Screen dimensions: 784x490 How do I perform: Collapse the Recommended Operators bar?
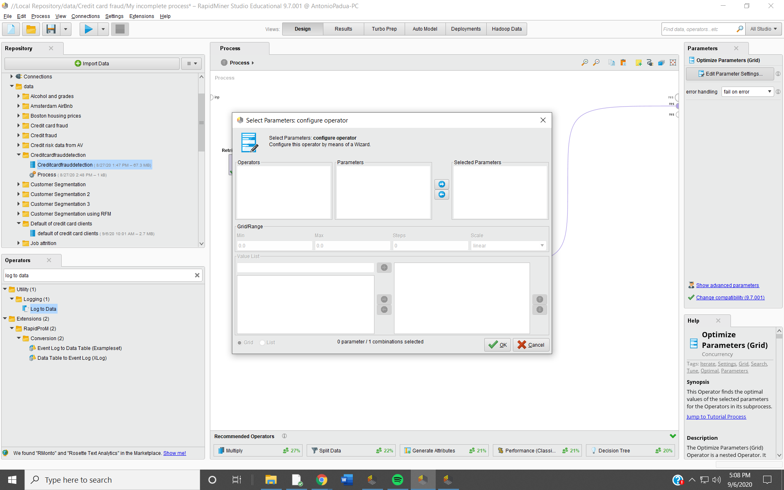click(x=673, y=436)
